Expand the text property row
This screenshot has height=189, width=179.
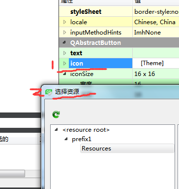64,53
